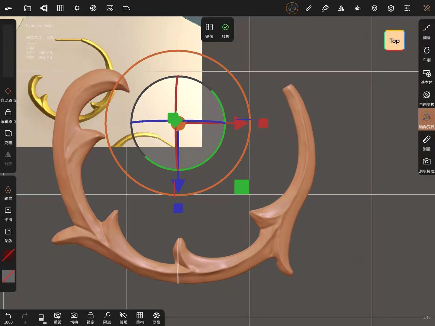
Task: Toggle 蒙版 mask visibility eye
Action: click(x=124, y=318)
